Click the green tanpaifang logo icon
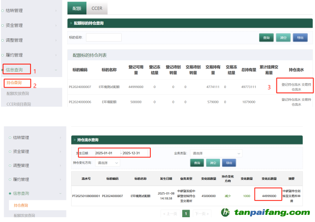Viewport: 315px width, 222px height. 226,213
